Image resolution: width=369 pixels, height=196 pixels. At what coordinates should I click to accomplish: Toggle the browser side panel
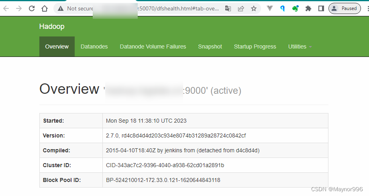click(321, 9)
